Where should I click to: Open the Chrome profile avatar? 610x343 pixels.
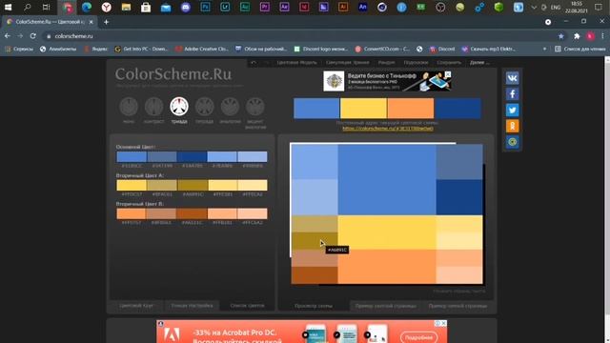[590, 36]
